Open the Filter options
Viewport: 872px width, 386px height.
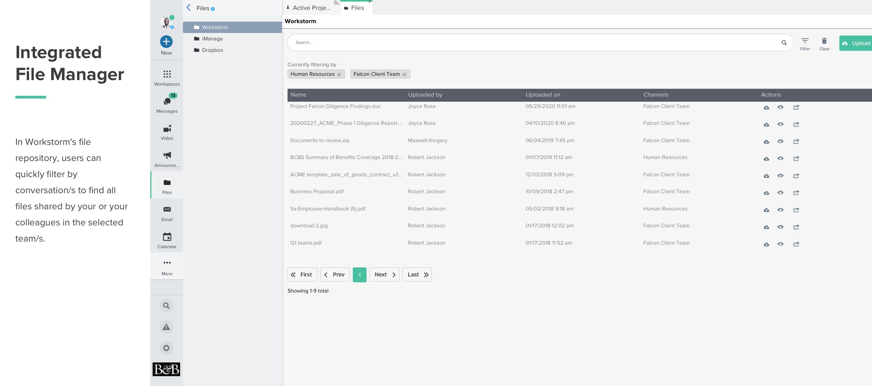click(805, 44)
